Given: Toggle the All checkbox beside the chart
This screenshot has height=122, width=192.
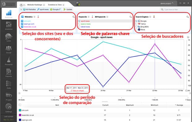Looking at the screenshot, I should (186, 90).
